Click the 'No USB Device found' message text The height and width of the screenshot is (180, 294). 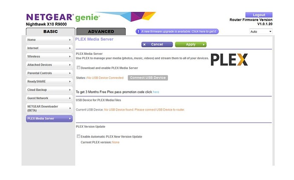tap(144, 109)
